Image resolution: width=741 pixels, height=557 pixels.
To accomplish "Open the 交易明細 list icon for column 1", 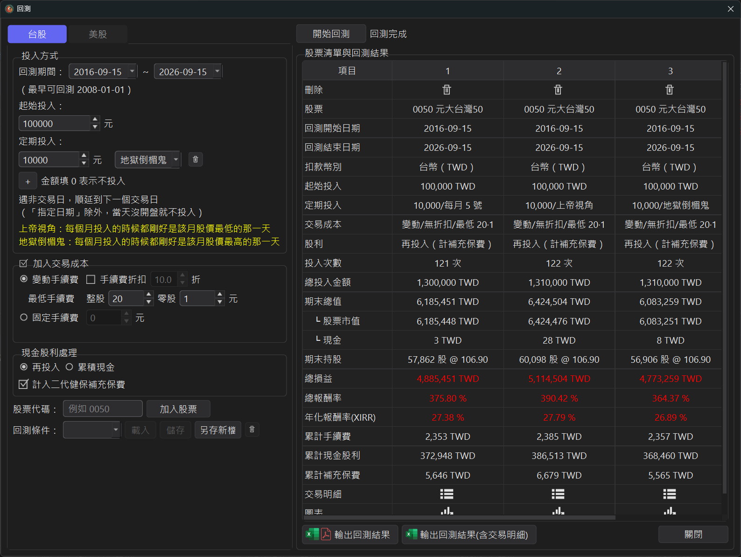I will pyautogui.click(x=447, y=494).
